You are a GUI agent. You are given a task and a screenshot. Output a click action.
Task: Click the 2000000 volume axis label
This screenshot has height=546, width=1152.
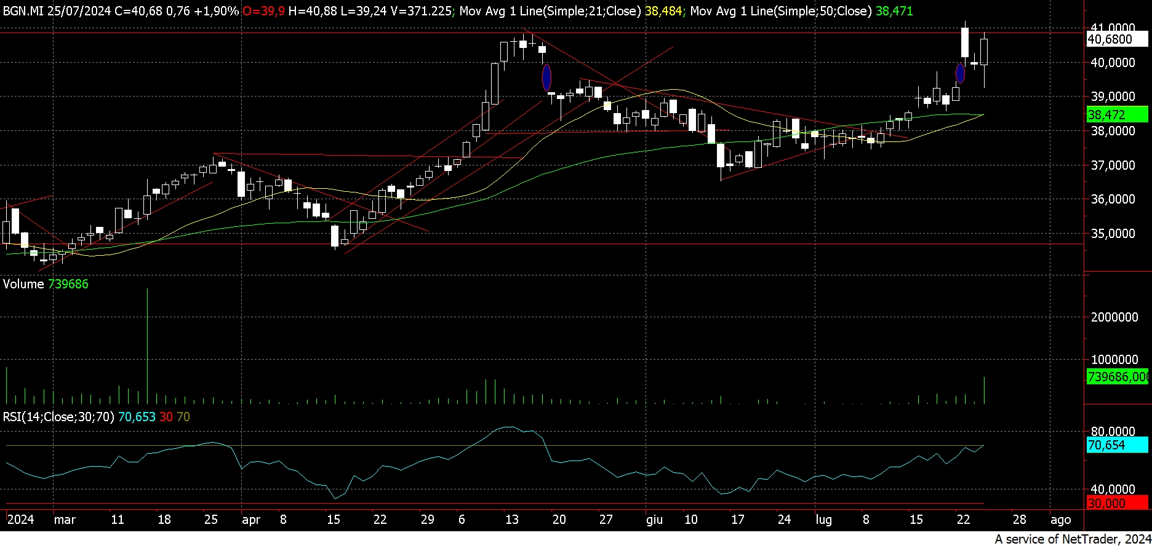point(1114,317)
